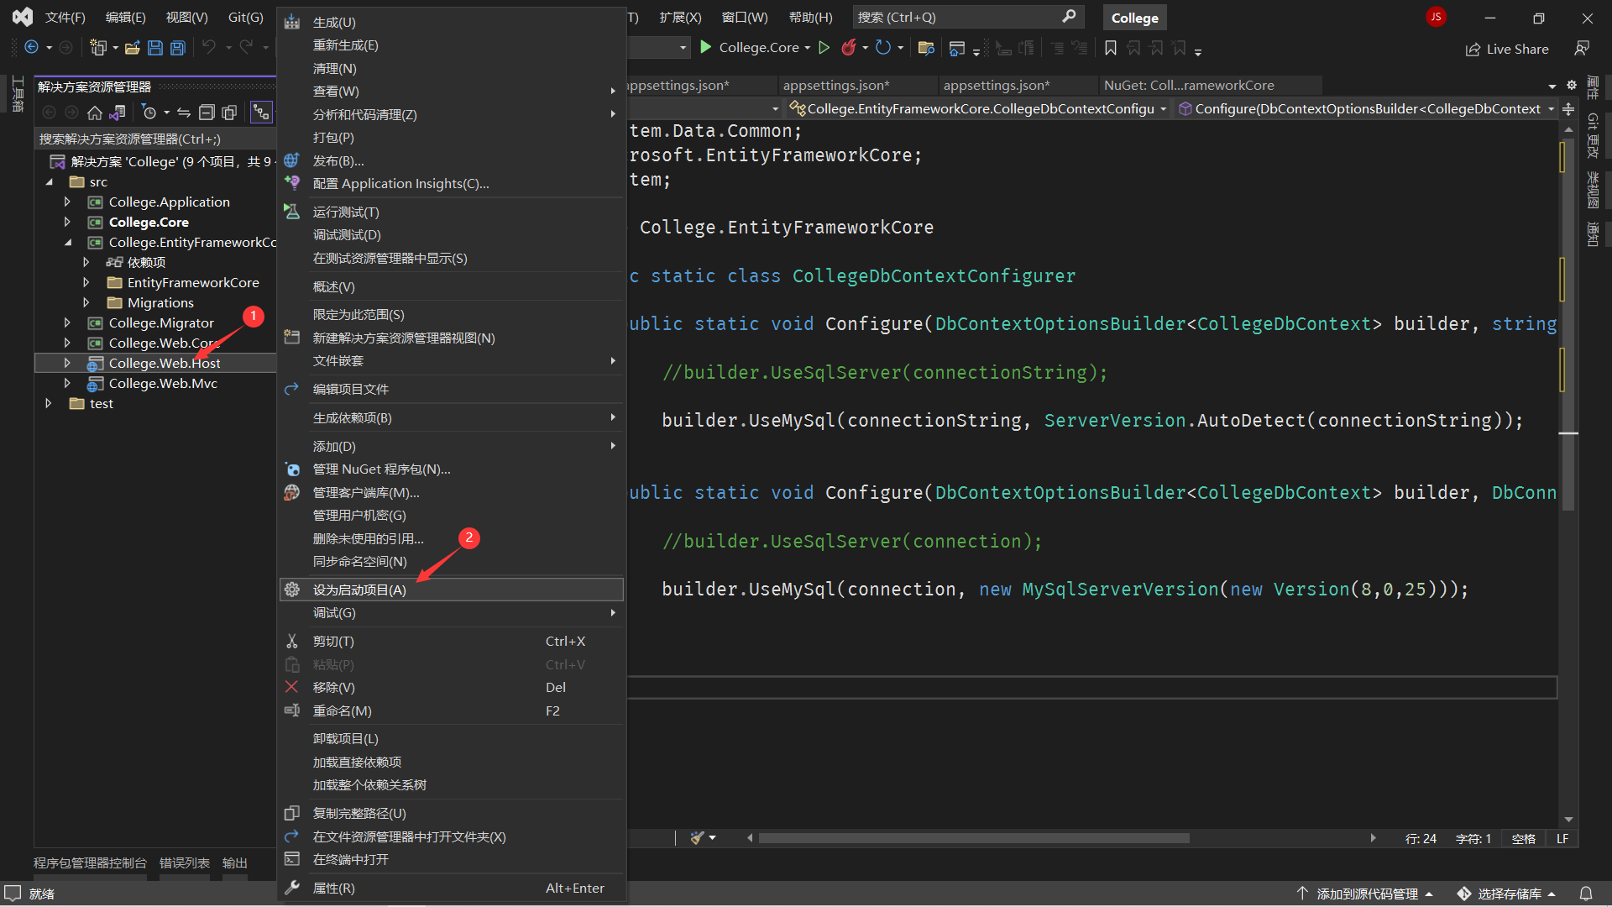Choose 设为启动项目(A) from context menu

pos(359,590)
